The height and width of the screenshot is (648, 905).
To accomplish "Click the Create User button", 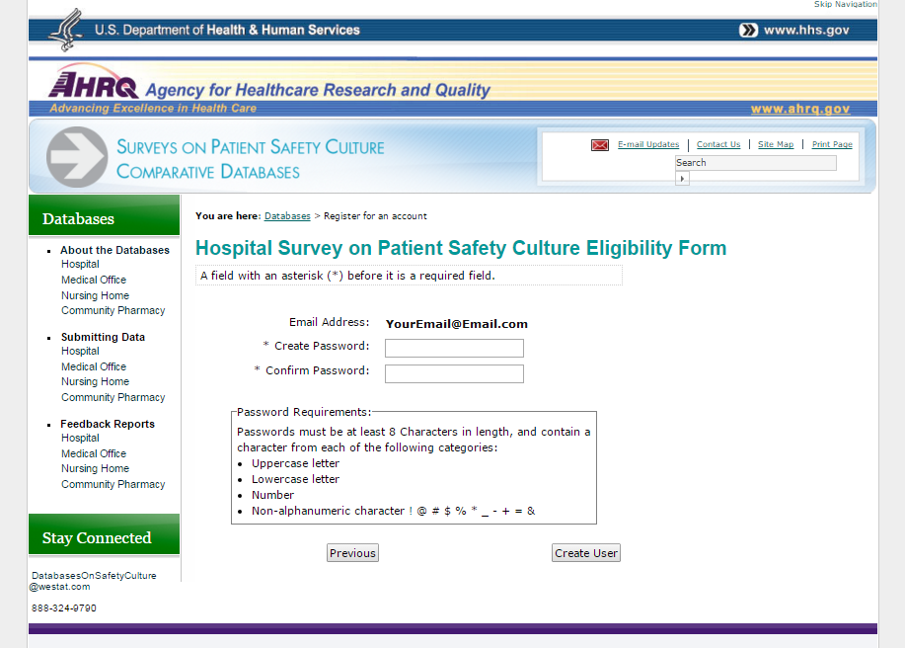I will pyautogui.click(x=586, y=553).
